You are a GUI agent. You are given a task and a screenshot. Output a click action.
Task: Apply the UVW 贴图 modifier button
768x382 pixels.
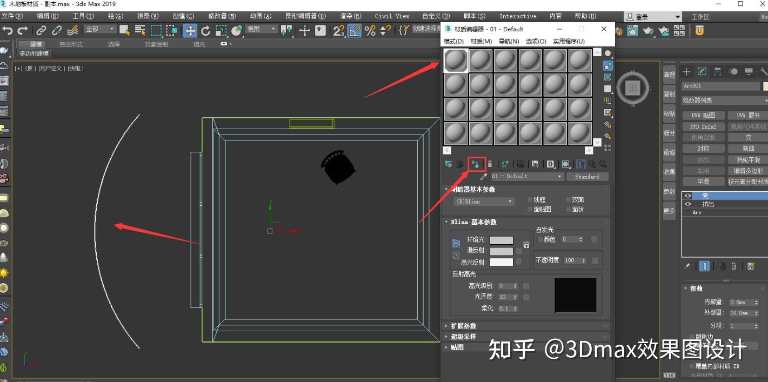[x=703, y=115]
